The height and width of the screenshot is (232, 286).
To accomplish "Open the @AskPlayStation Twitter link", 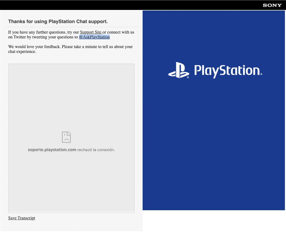I will click(x=94, y=37).
